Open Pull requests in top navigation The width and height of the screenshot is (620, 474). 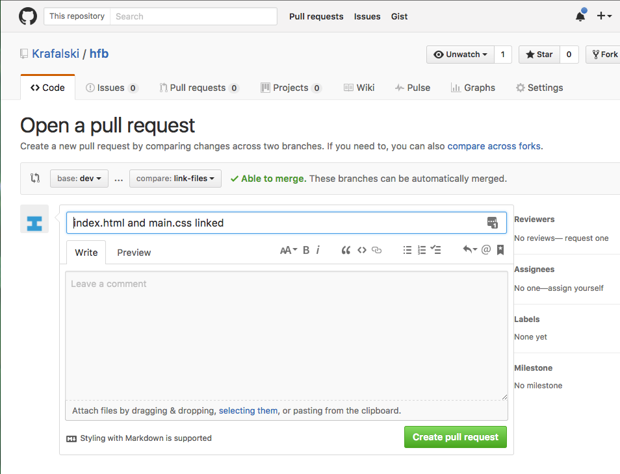pyautogui.click(x=316, y=17)
